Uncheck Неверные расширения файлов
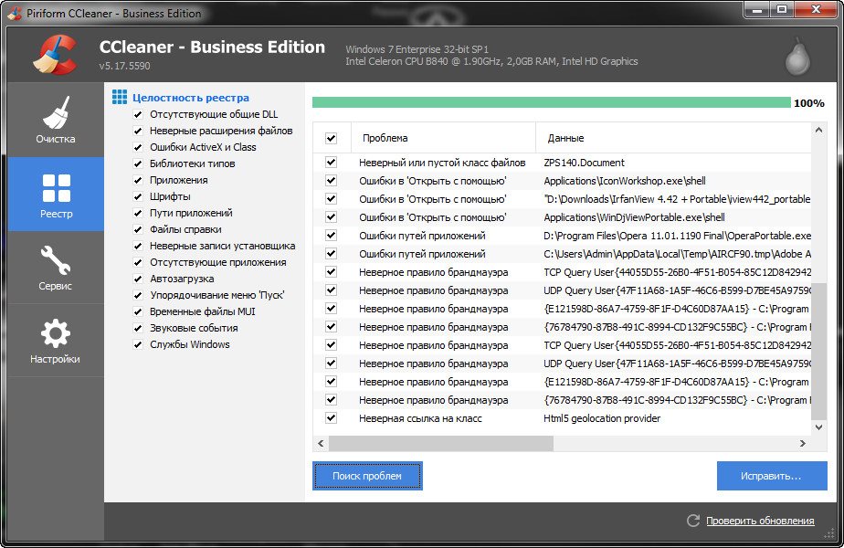 138,131
